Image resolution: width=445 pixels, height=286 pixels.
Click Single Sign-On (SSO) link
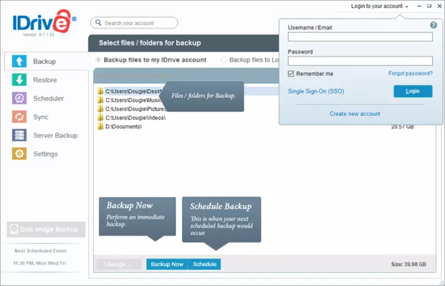coord(315,91)
